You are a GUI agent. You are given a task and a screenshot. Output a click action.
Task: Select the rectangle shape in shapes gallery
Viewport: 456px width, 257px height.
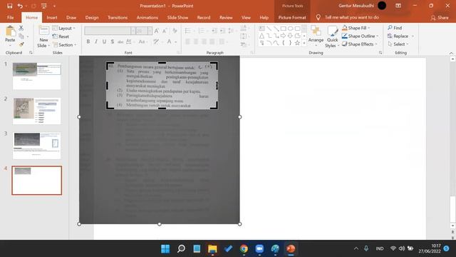[x=283, y=29]
